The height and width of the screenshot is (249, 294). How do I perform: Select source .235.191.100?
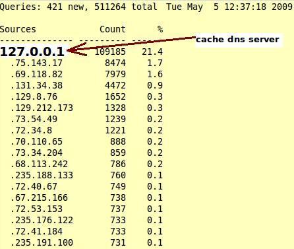point(42,243)
